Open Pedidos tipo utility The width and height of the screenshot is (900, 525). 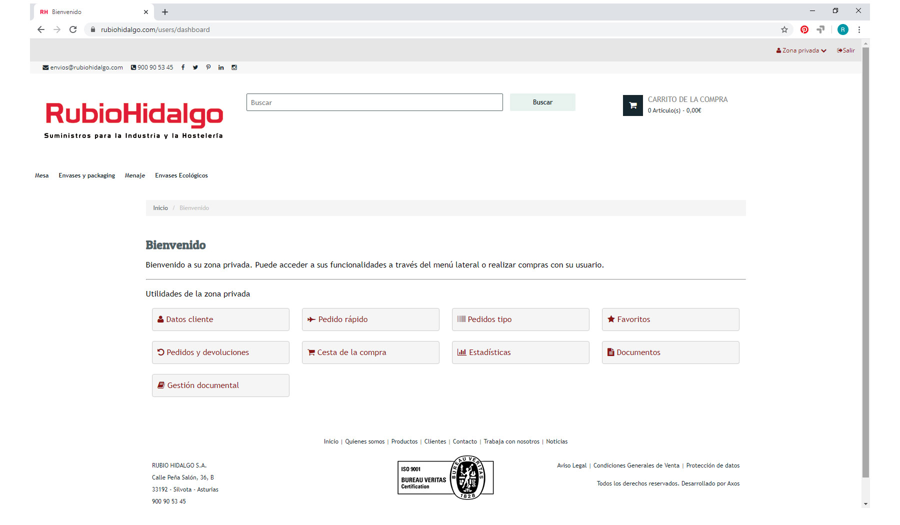tap(520, 319)
